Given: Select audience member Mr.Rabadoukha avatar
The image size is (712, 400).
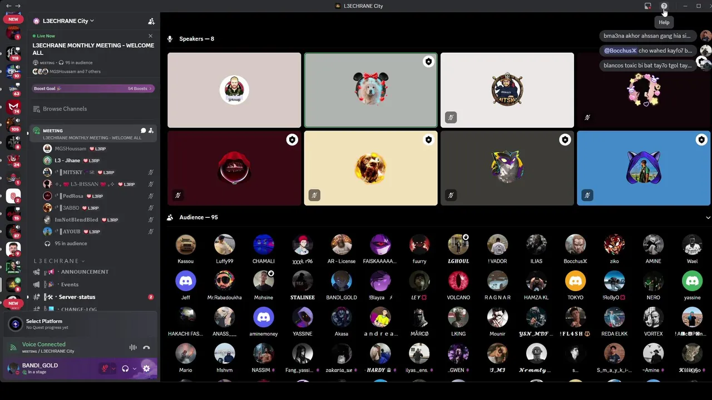Looking at the screenshot, I should pyautogui.click(x=225, y=281).
